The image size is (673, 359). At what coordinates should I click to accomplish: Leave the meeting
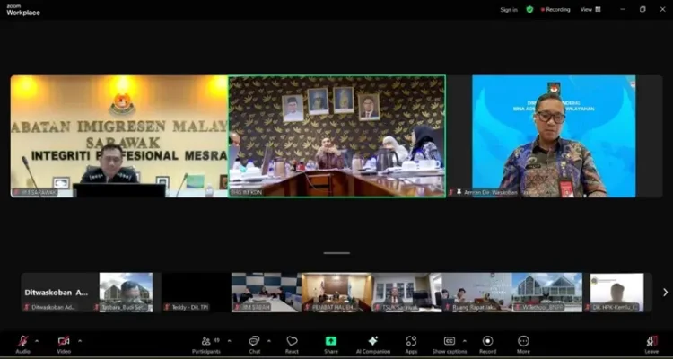click(651, 342)
